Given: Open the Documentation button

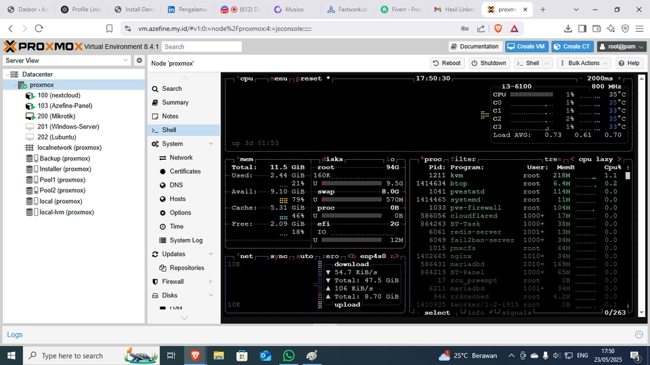Looking at the screenshot, I should (475, 47).
